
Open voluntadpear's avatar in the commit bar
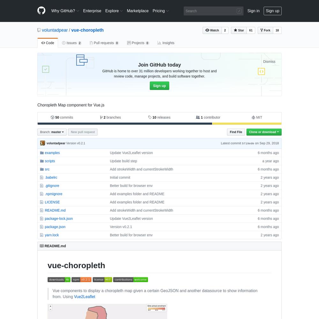pyautogui.click(x=42, y=143)
